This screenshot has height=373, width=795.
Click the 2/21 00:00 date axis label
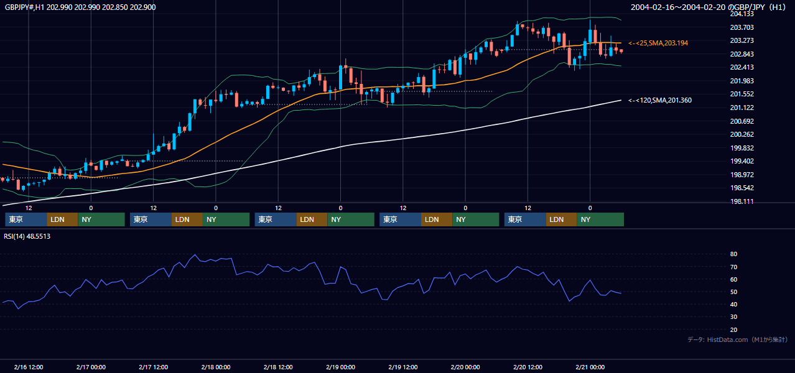[590, 367]
